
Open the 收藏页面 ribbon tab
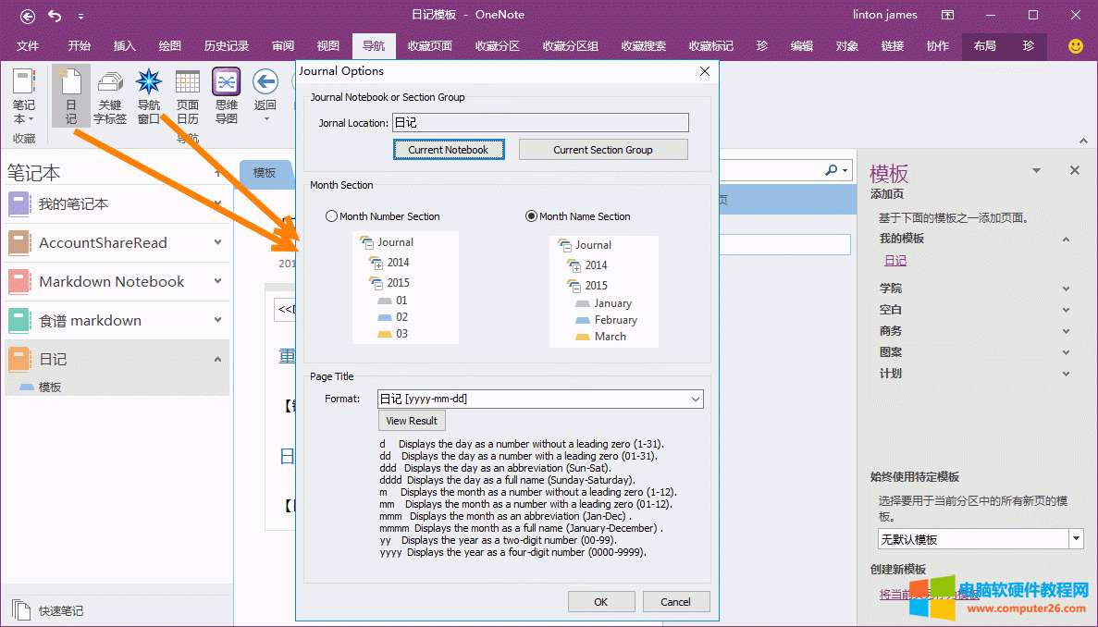430,46
